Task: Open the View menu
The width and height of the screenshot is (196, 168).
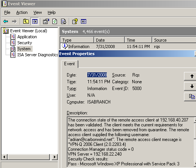Action: pos(37,13)
